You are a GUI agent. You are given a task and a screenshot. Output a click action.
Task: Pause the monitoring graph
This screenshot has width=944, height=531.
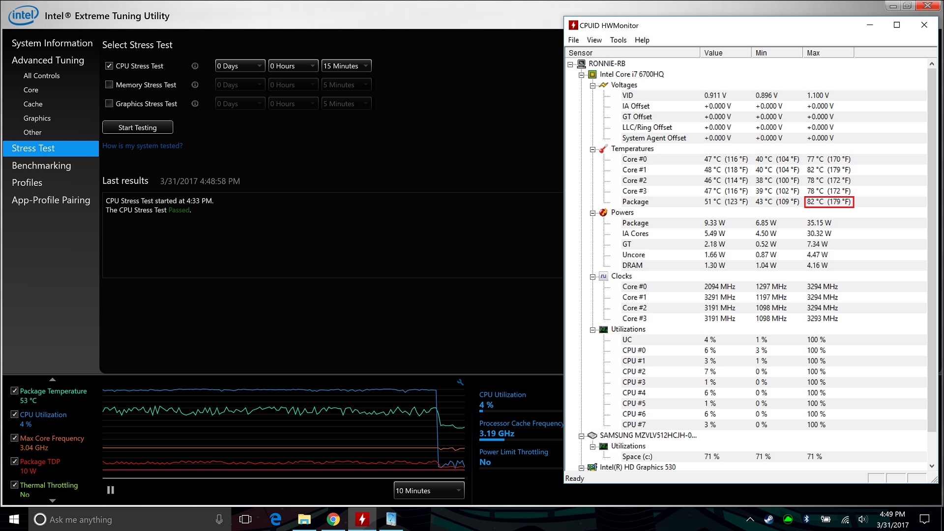111,490
